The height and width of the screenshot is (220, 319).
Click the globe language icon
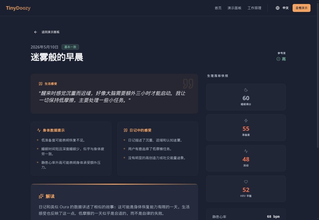point(277,8)
